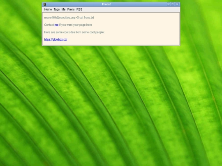Open the https://glowbox.cc/ link
Image resolution: width=222 pixels, height=166 pixels.
tap(55, 39)
